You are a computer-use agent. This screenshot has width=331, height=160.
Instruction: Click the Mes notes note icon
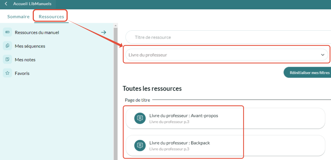[x=7, y=60]
